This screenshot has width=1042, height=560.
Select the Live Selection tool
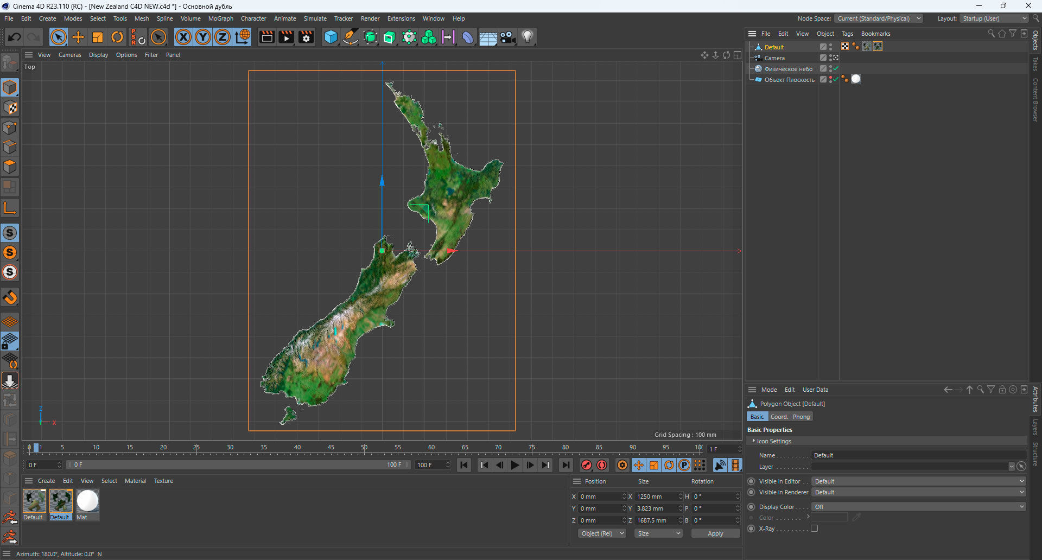click(58, 37)
